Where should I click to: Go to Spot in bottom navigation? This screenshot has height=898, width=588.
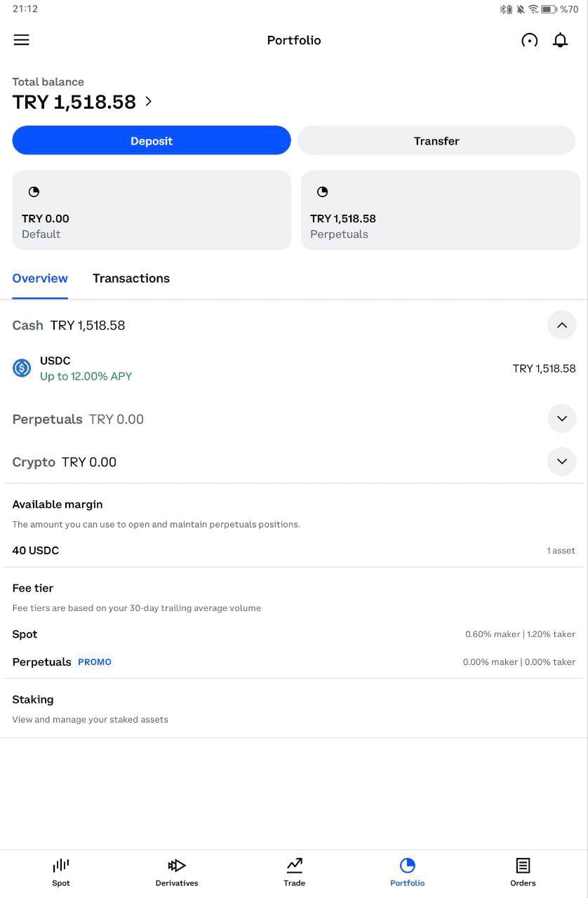click(61, 872)
